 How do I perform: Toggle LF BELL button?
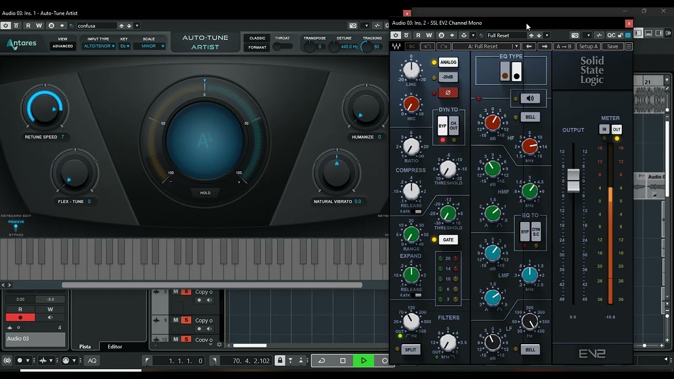(x=530, y=350)
